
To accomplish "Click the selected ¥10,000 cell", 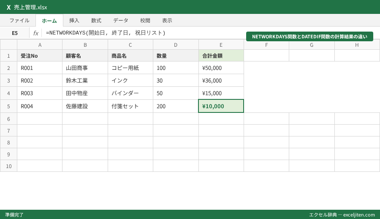I will click(x=221, y=106).
